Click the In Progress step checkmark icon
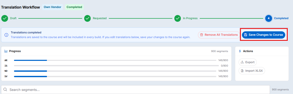Screen dimensions: 293x94 tap(177, 18)
